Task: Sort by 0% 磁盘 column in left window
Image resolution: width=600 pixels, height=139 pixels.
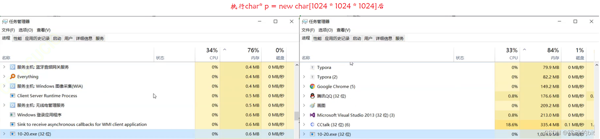Action: 274,54
